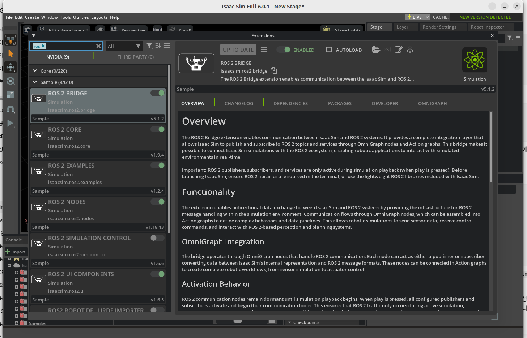Image resolution: width=527 pixels, height=338 pixels.
Task: Click the edit extension pencil icon
Action: (x=398, y=50)
